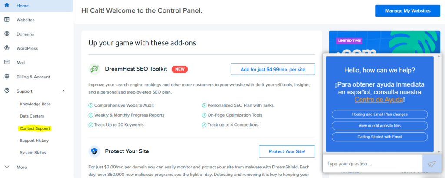Screen dimensions: 445x178
Task: Click the Domains globe icon
Action: pyautogui.click(x=7, y=34)
